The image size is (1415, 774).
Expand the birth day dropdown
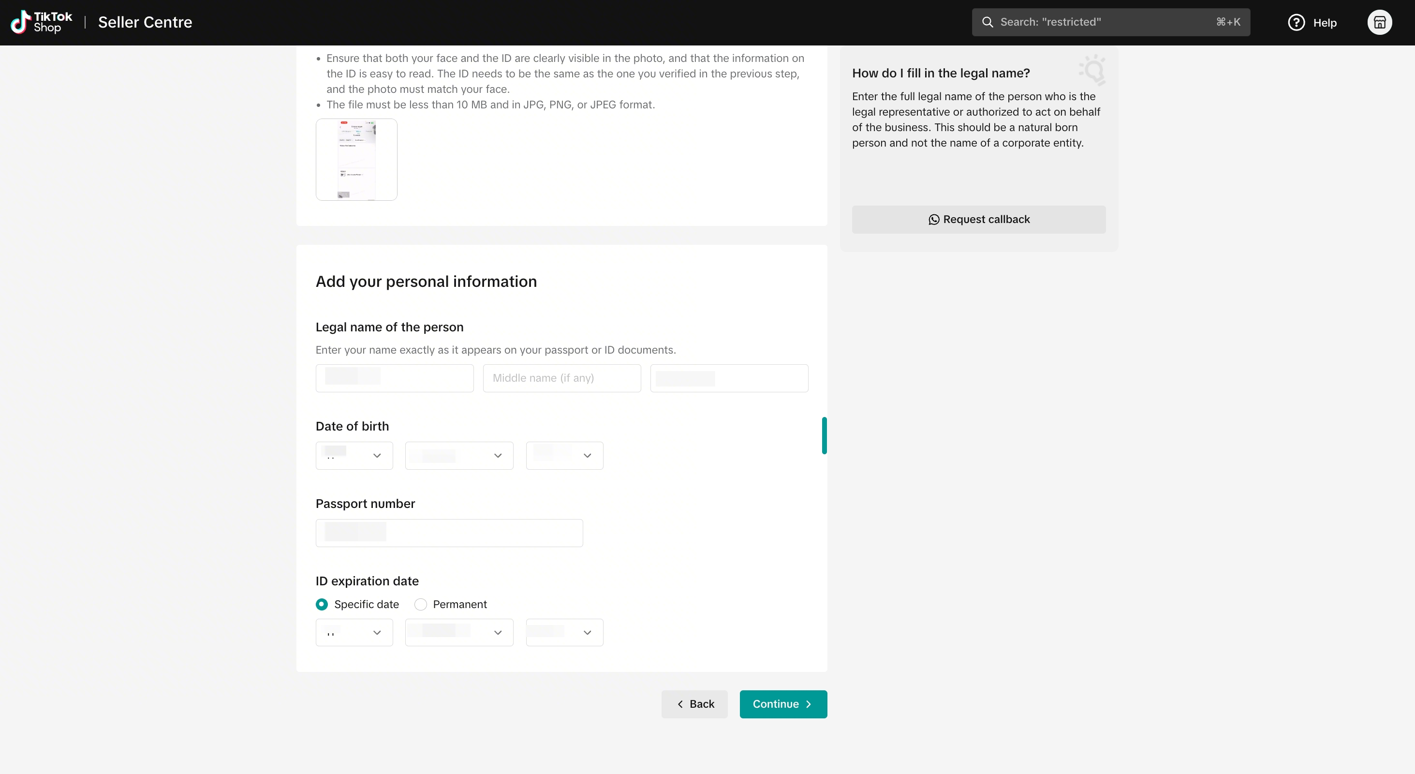point(354,455)
